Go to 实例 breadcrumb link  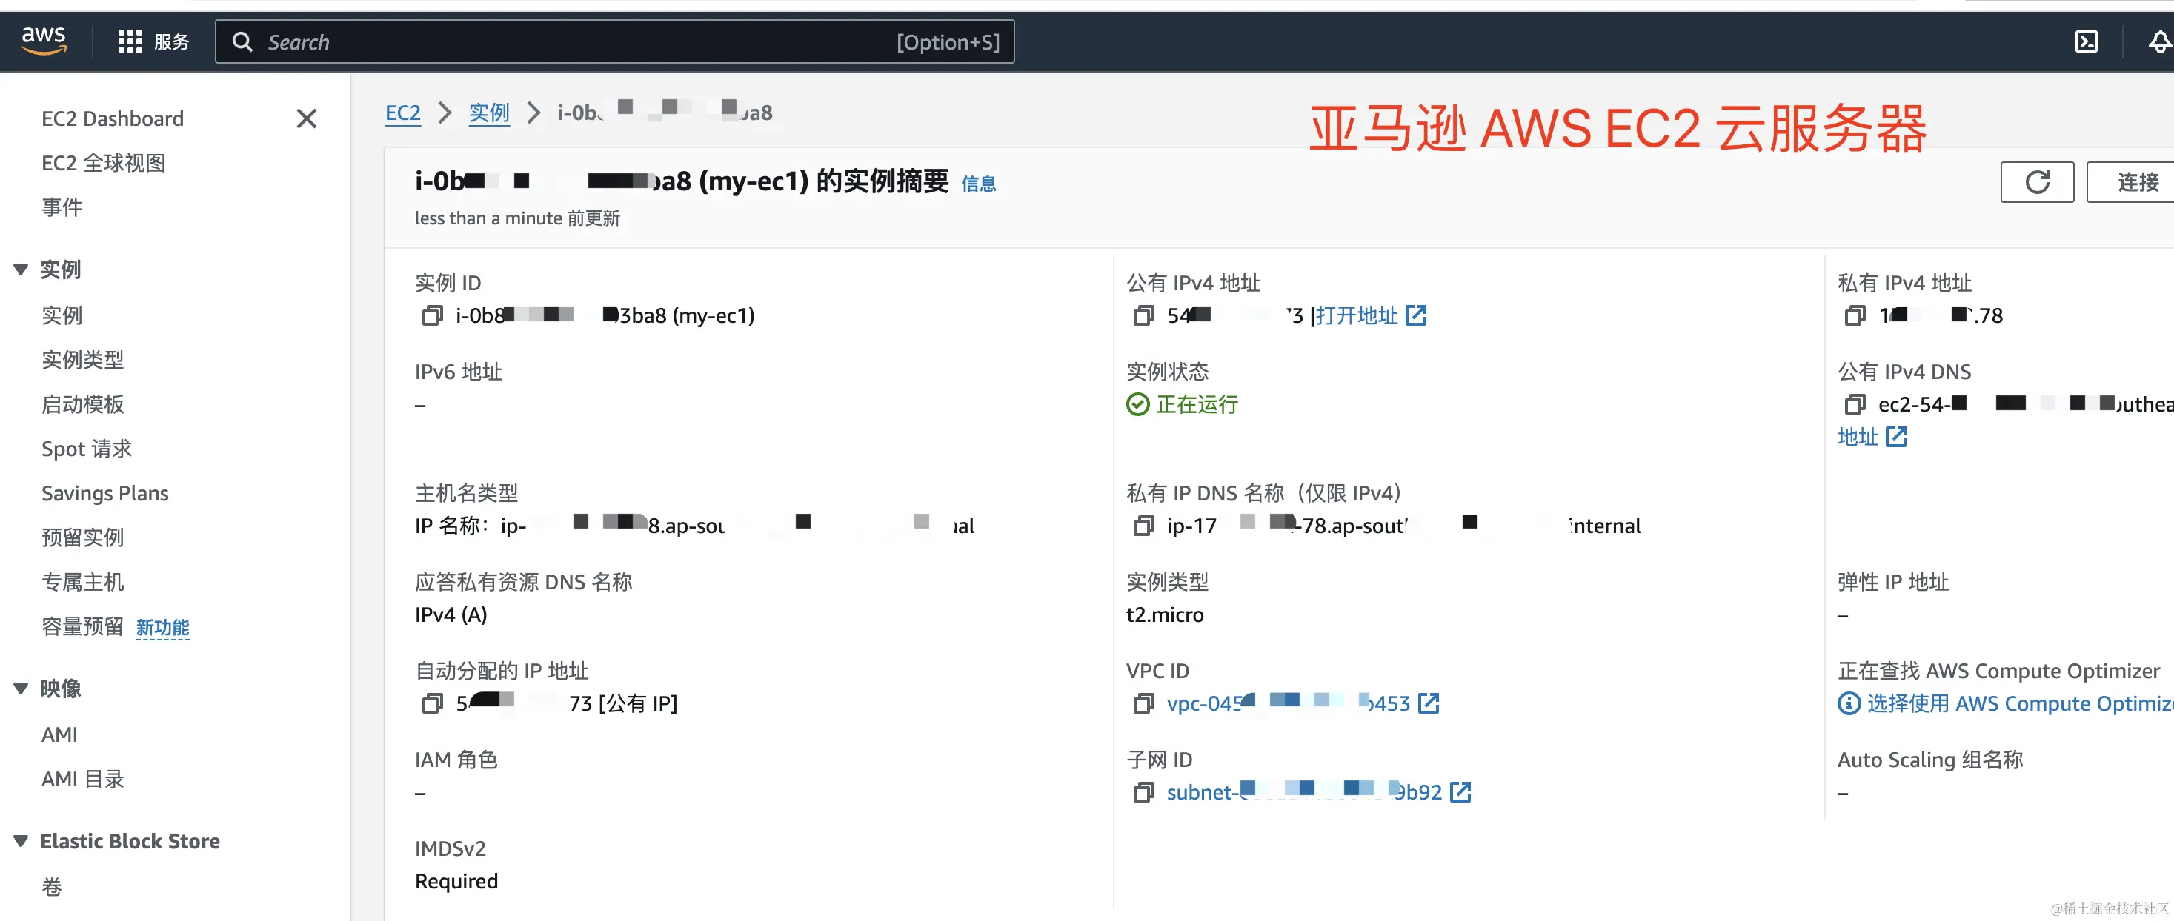[x=488, y=113]
